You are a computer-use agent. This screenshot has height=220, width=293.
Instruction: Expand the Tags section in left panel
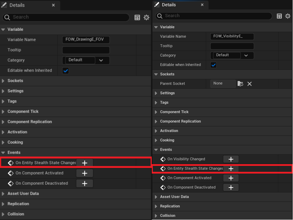(x=3, y=101)
